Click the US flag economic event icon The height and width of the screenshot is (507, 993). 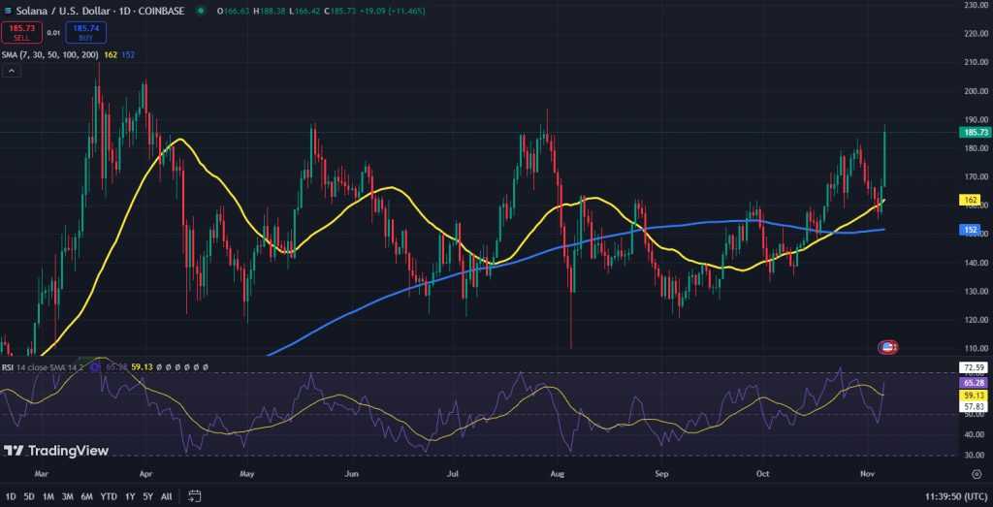[887, 347]
